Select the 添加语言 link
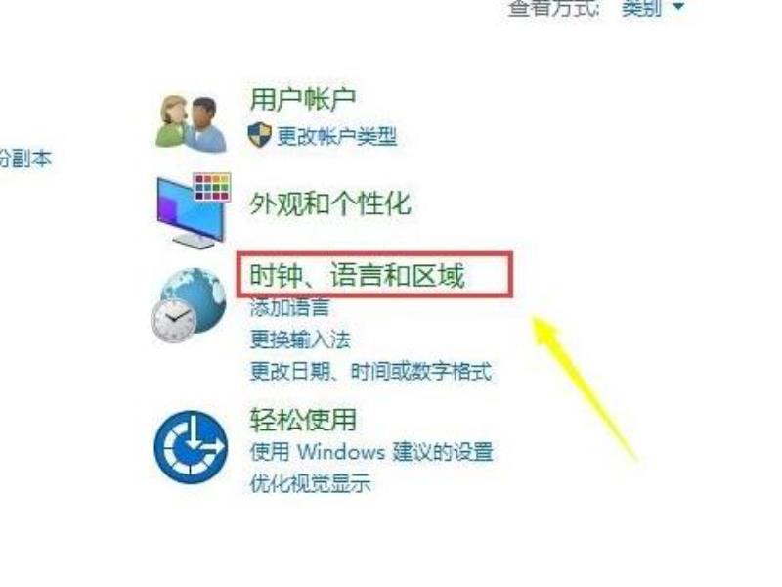Viewport: 782px width, 587px height. tap(289, 307)
